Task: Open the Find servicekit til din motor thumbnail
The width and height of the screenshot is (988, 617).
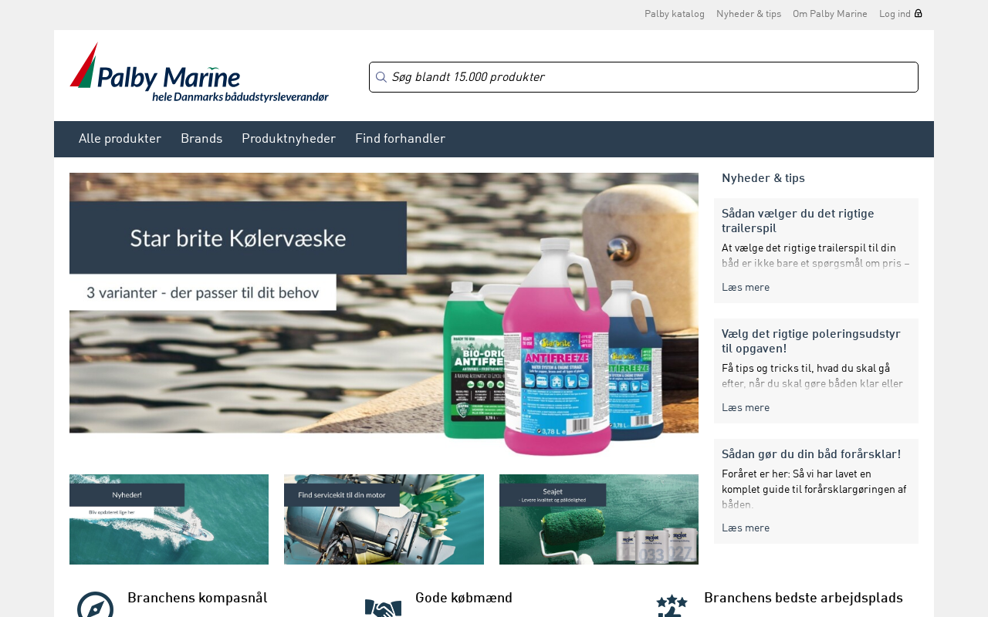Action: 384,519
